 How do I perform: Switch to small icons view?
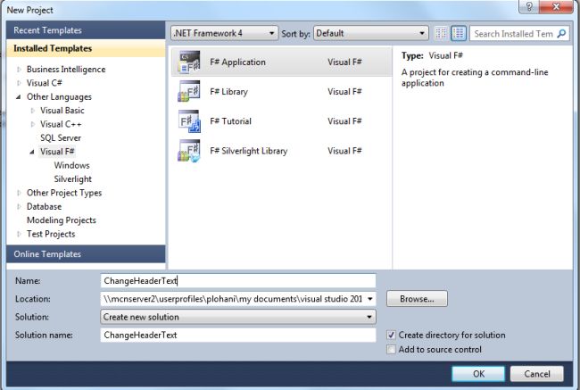pyautogui.click(x=441, y=33)
